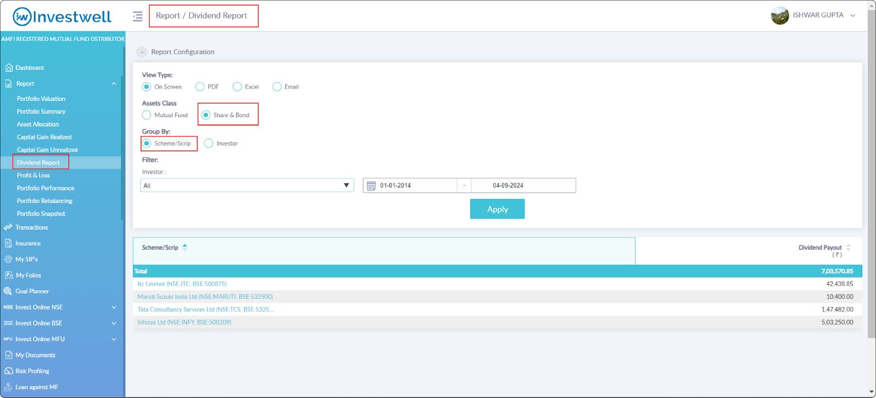Open Tata Consultancy Services Ltd link
This screenshot has height=398, width=876.
click(x=205, y=310)
